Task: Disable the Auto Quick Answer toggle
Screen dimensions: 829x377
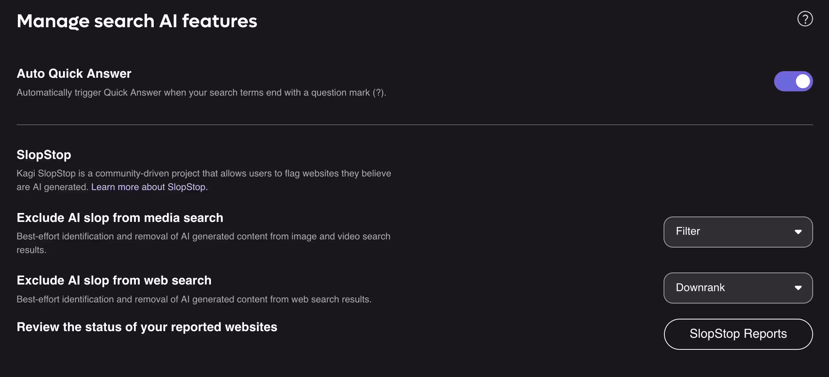Action: point(793,81)
